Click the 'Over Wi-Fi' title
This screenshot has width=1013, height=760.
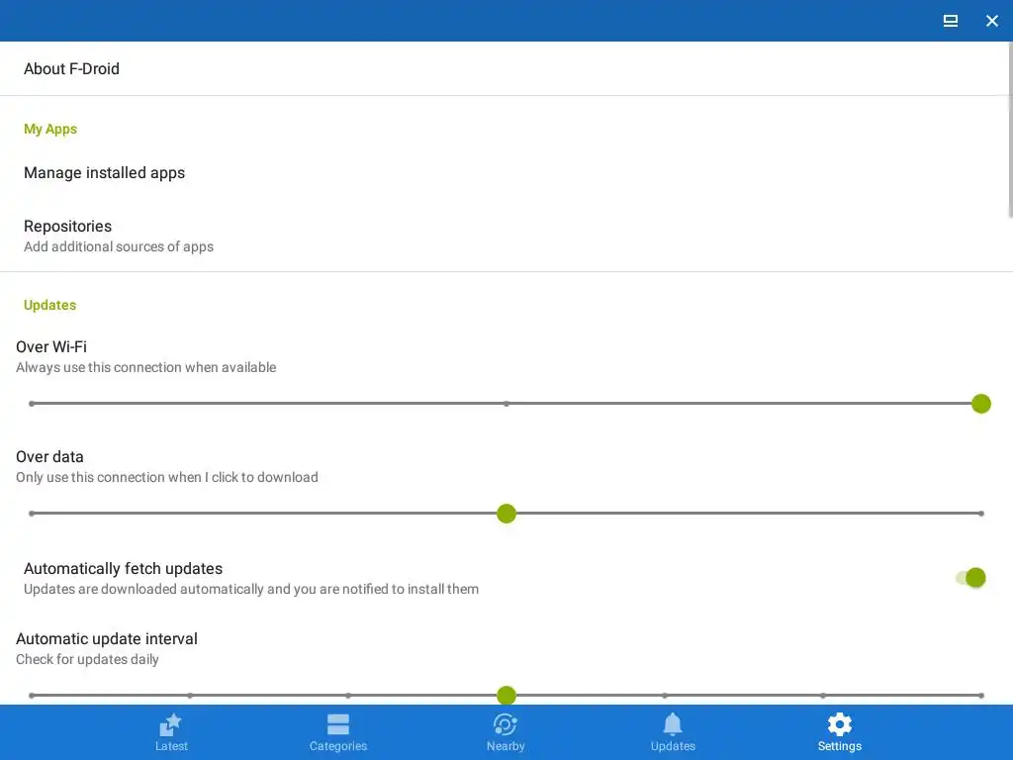[51, 346]
